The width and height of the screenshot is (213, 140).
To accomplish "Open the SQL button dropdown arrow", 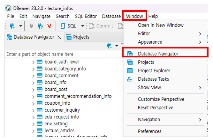I will click(83, 26).
